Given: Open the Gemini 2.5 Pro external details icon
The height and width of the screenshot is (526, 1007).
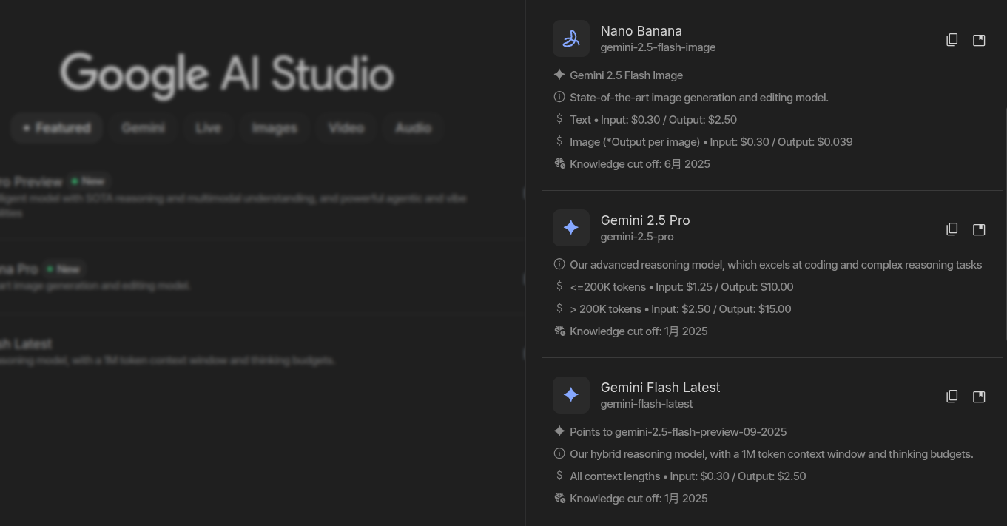Looking at the screenshot, I should tap(979, 229).
